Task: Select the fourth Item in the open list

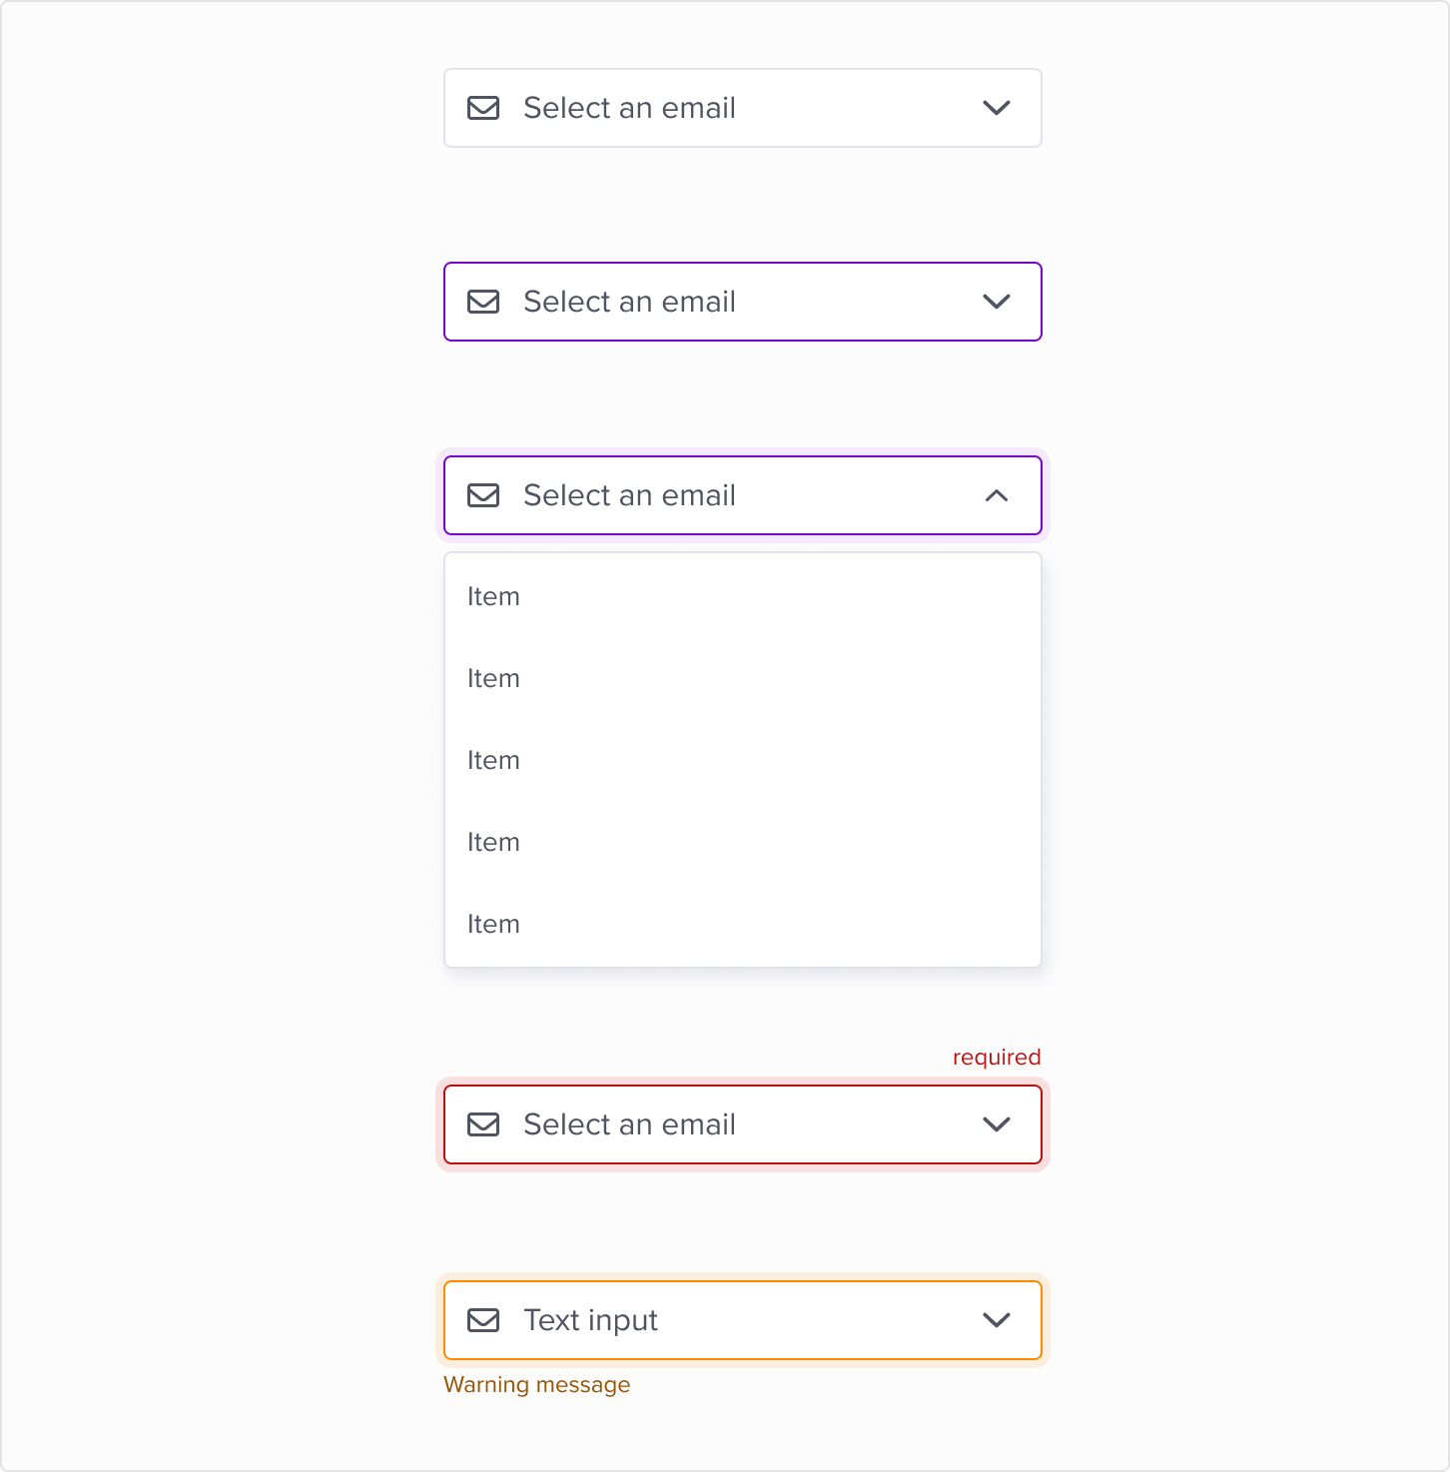Action: click(493, 843)
